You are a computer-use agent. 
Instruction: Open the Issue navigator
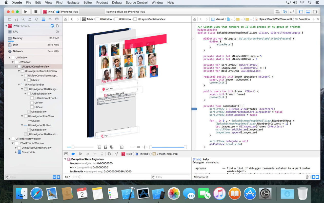30,19
